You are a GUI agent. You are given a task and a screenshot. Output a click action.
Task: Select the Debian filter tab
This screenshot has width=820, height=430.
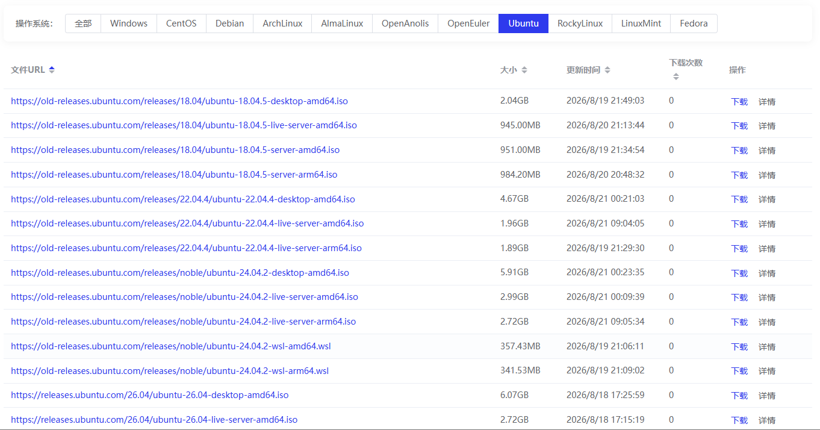click(230, 23)
